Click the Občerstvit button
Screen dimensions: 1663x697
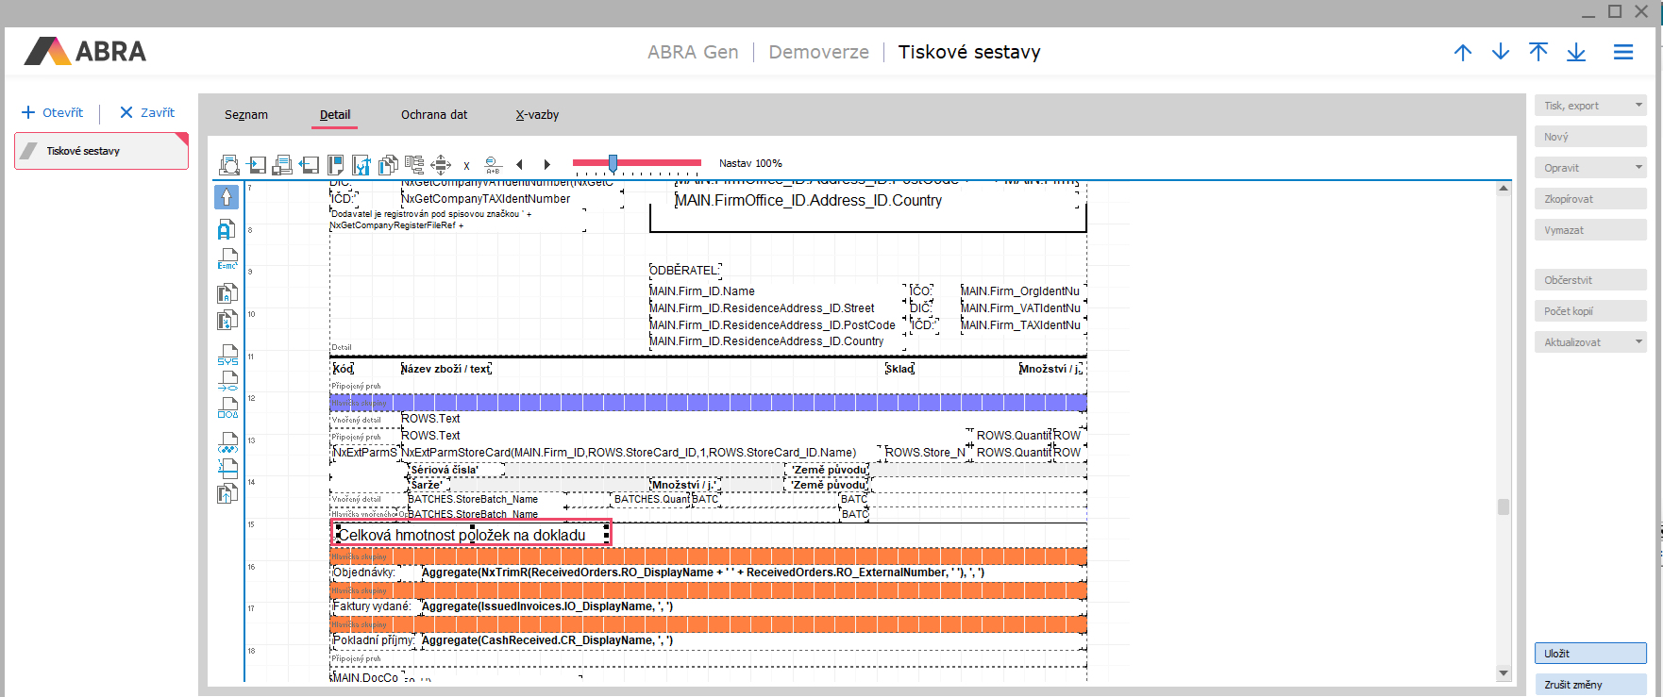(x=1590, y=280)
